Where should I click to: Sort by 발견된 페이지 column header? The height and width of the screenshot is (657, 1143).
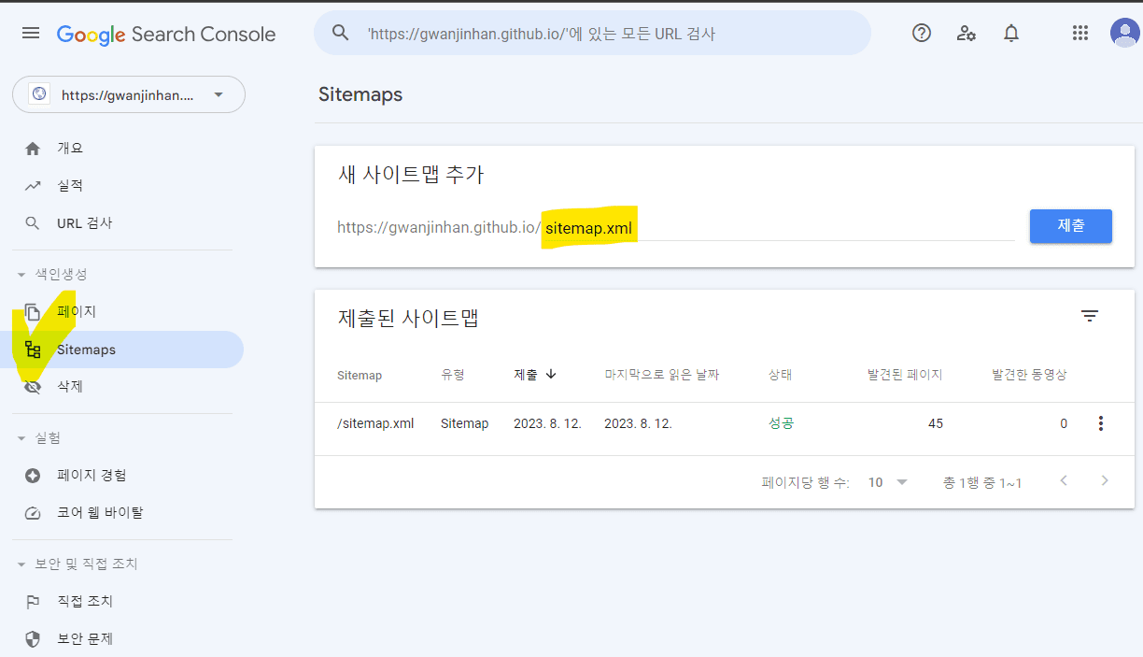(x=905, y=375)
